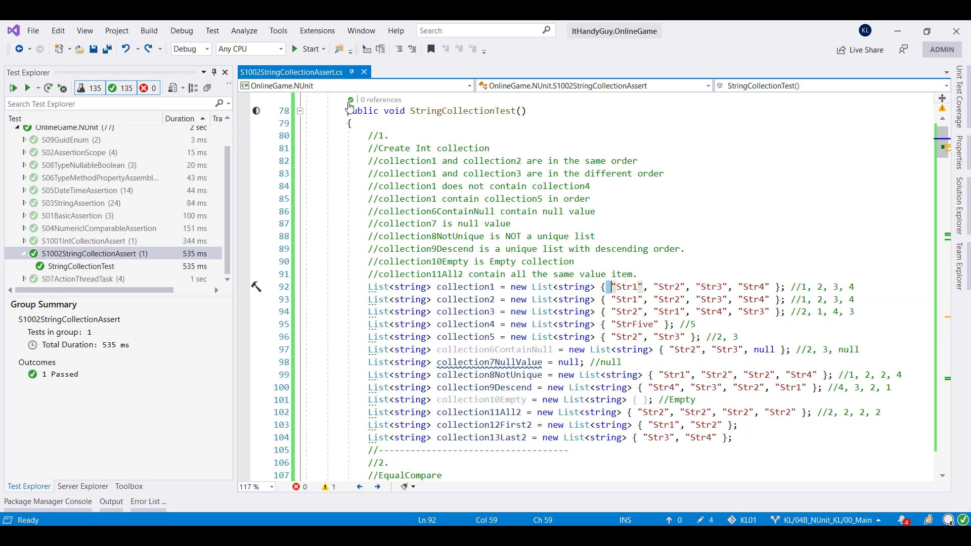Click the Test Explorer horizontal scrollbar

click(94, 290)
